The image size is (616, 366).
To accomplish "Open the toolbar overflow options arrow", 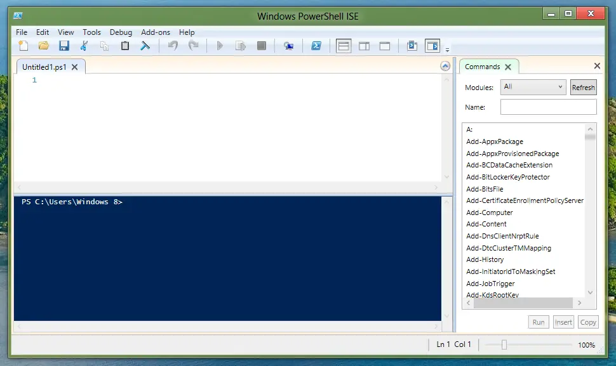I will (447, 49).
